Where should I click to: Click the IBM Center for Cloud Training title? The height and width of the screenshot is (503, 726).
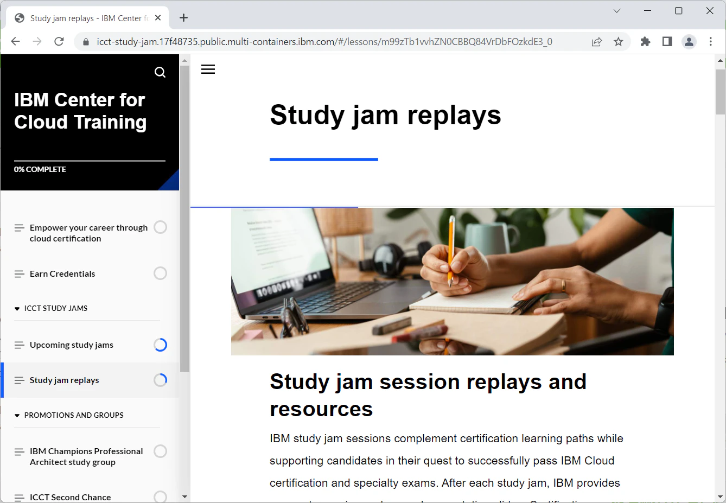click(80, 111)
